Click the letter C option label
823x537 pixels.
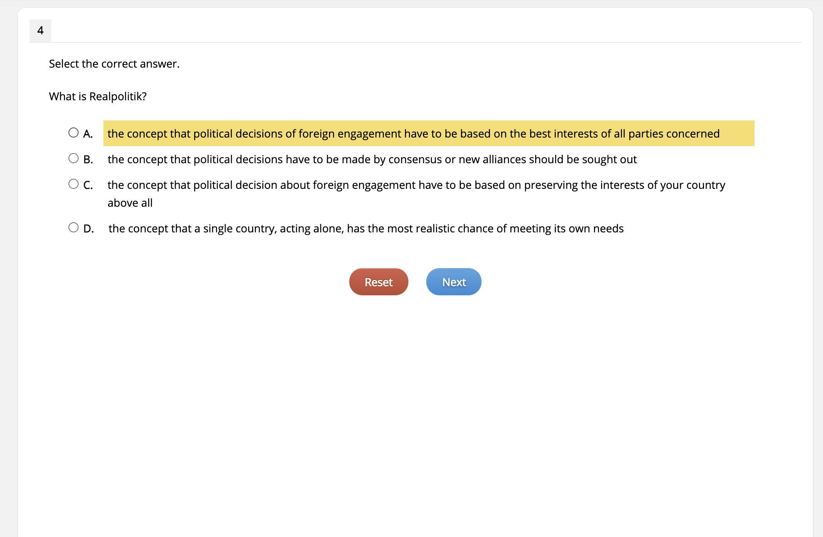[88, 185]
